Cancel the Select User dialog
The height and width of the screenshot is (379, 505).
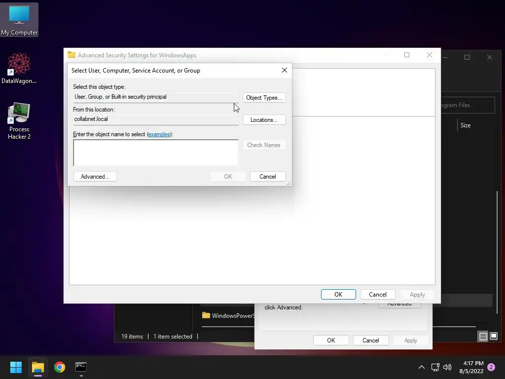pyautogui.click(x=268, y=177)
